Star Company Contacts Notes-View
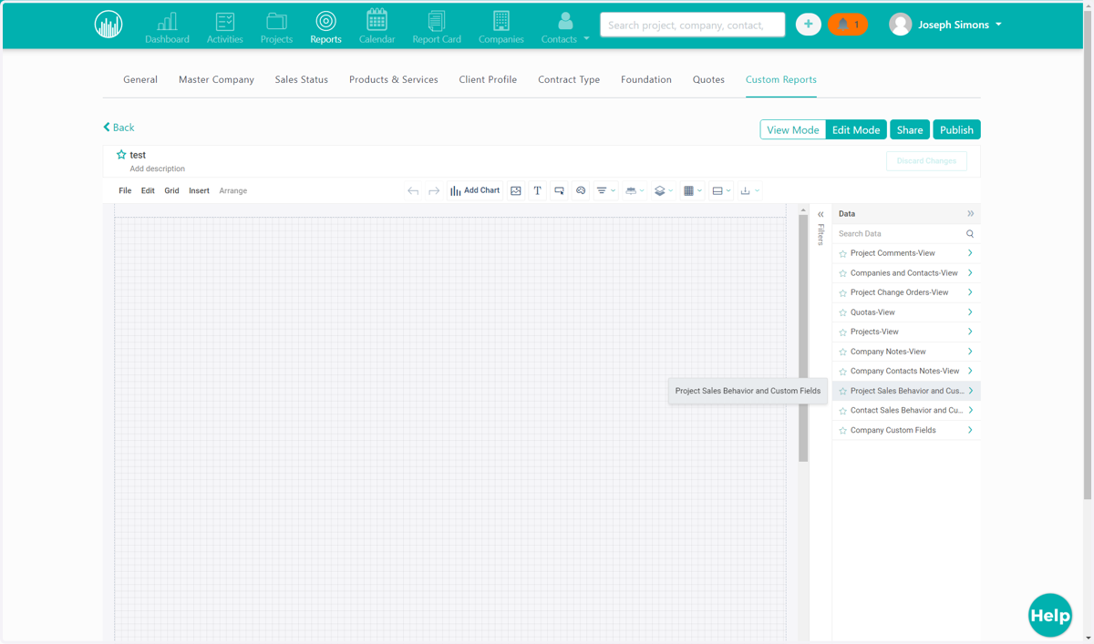Screen dimensions: 1094x644 point(842,372)
